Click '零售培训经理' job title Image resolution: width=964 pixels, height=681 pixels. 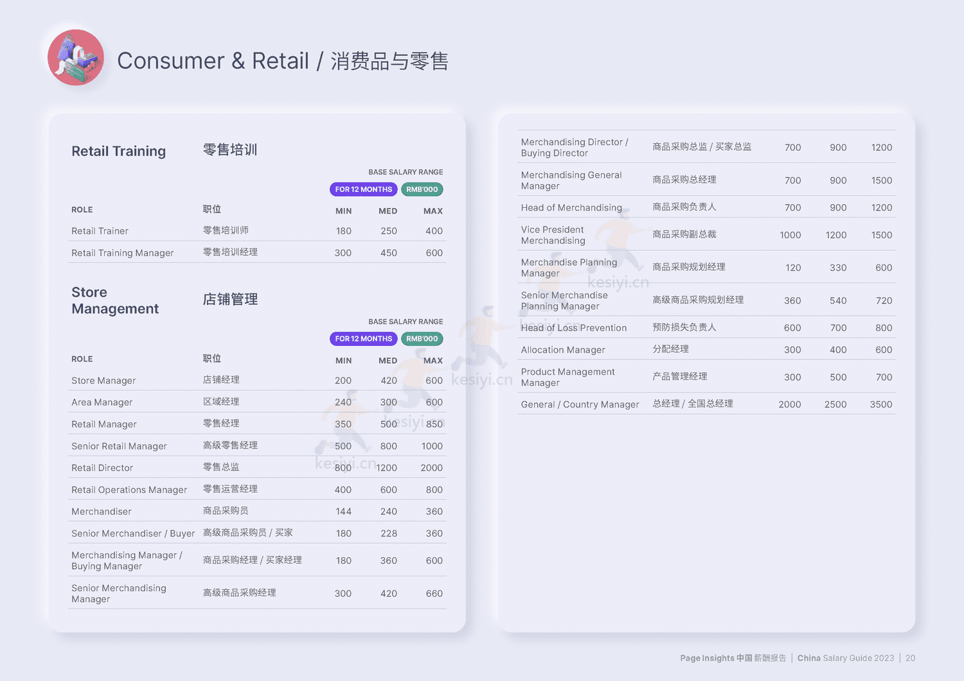pyautogui.click(x=230, y=252)
